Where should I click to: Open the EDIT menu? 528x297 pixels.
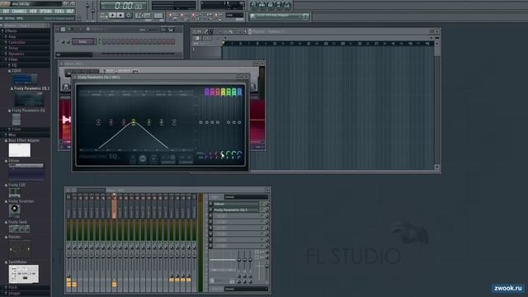point(6,11)
